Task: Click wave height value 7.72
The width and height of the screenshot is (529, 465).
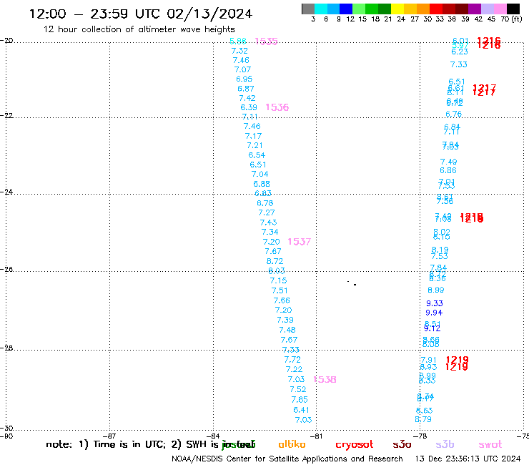Action: click(292, 360)
